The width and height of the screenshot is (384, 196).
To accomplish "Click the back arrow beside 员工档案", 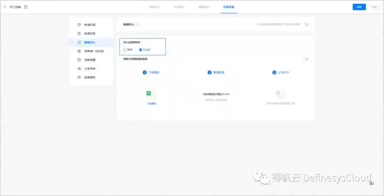I will tap(5, 7).
